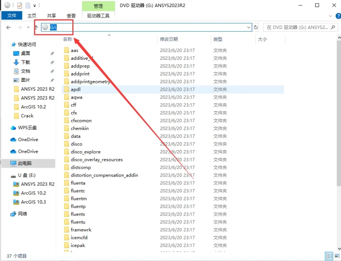The width and height of the screenshot is (341, 261).
Task: Open ArcGIS 10.2 in quick access
Action: coord(30,107)
